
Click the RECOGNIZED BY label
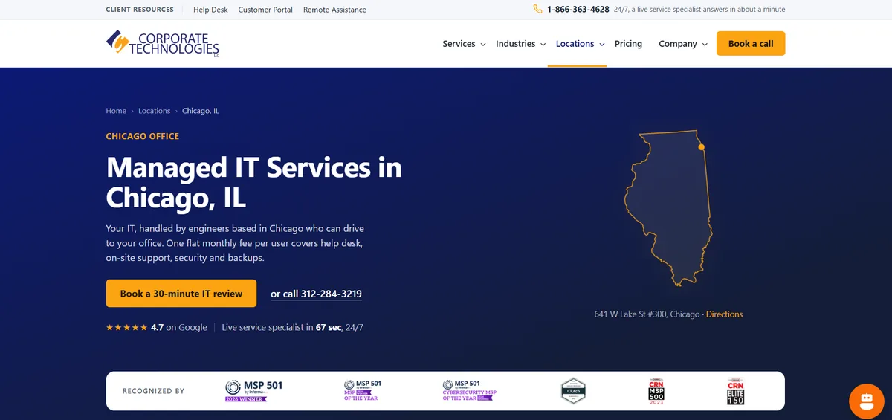153,391
